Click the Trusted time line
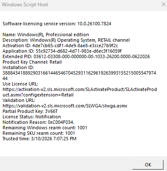This screenshot has width=167, height=171. point(39,139)
